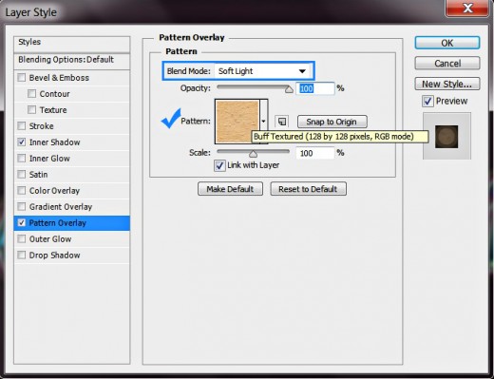494x379 pixels.
Task: Open the Blend Mode Soft Light dropdown
Action: tap(262, 71)
